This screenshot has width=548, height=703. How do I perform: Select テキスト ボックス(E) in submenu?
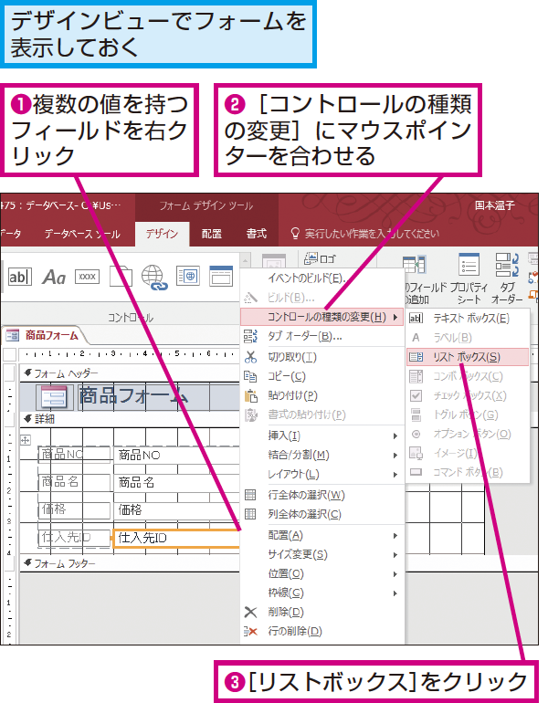click(x=468, y=319)
